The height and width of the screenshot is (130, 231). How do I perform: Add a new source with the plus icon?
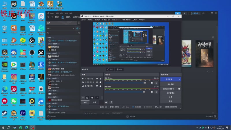83,98
